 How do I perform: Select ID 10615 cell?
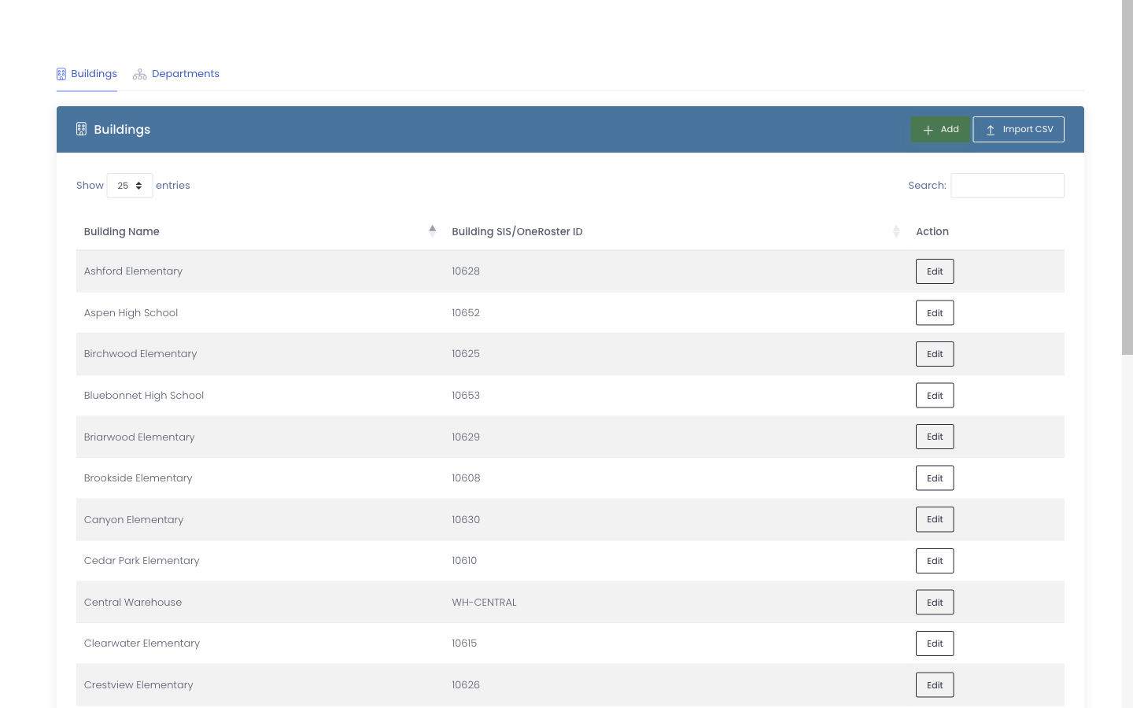click(676, 643)
